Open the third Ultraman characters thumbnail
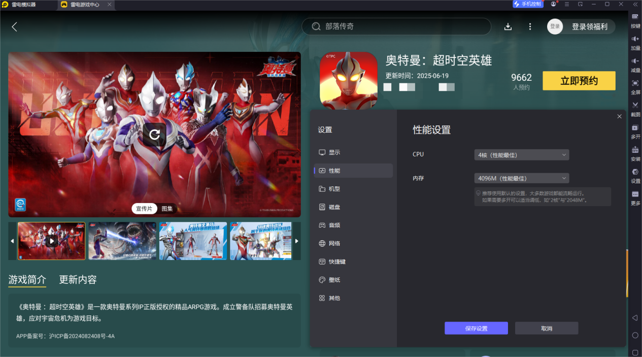The image size is (642, 357). [x=193, y=241]
